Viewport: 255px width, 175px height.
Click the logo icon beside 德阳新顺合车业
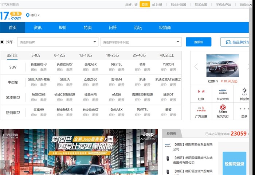tap(168, 145)
